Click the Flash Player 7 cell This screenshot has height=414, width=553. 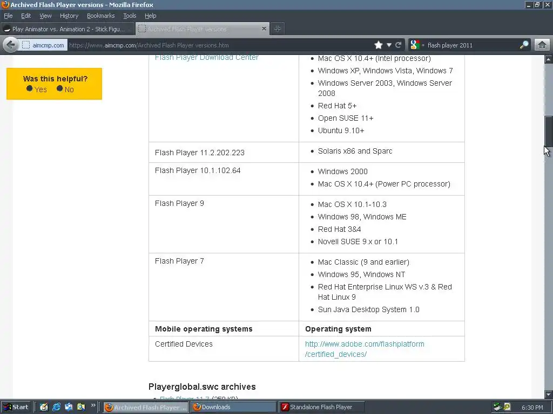pyautogui.click(x=224, y=287)
